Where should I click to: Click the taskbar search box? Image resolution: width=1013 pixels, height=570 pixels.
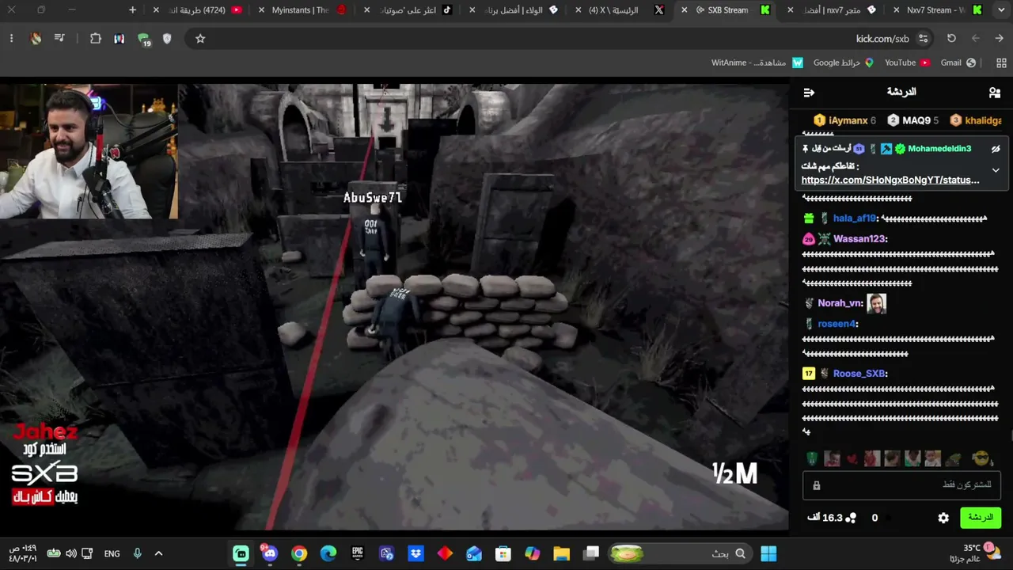[x=681, y=554]
